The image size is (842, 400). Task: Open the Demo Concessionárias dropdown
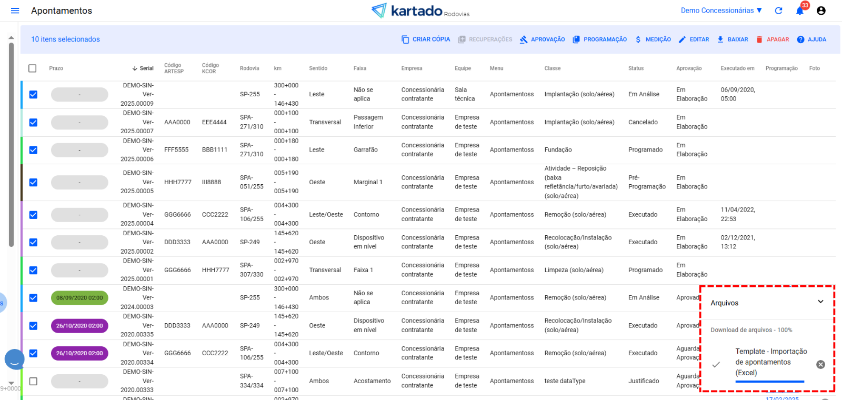(721, 11)
